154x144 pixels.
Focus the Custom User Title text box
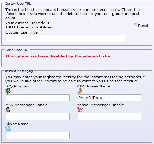(x=65, y=38)
